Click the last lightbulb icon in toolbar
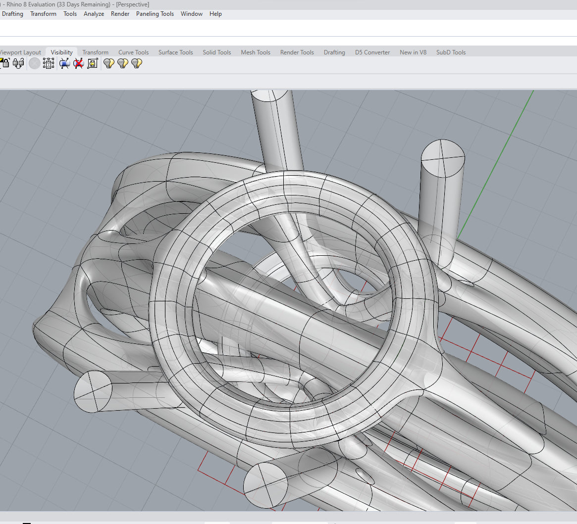This screenshot has width=577, height=524. (x=137, y=63)
